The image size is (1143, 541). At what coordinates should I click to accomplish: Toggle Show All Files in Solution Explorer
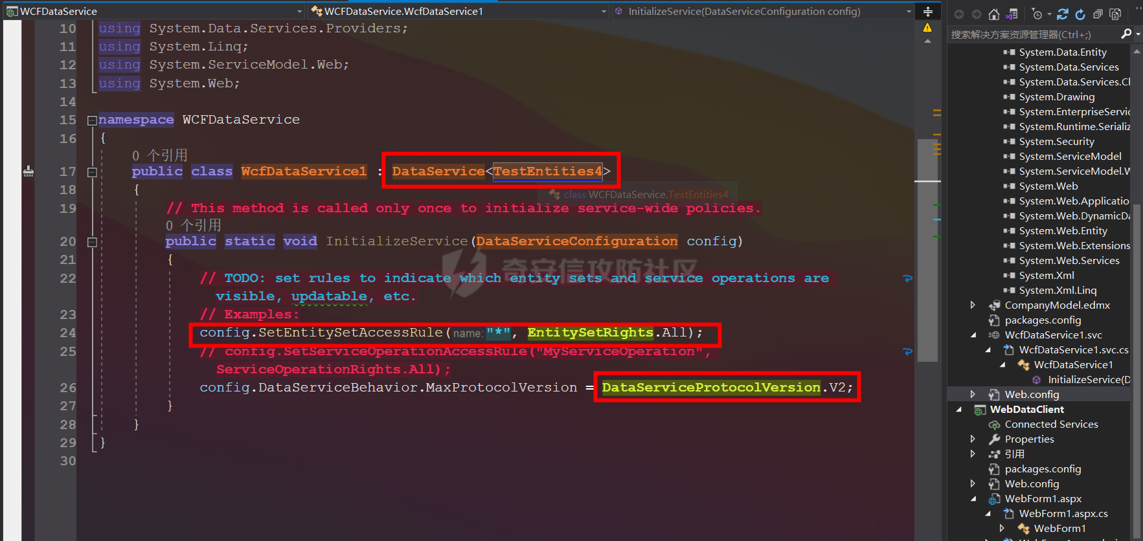click(1115, 14)
